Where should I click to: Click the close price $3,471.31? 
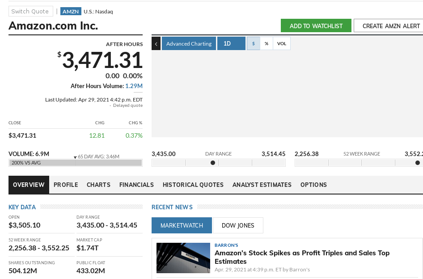point(22,135)
